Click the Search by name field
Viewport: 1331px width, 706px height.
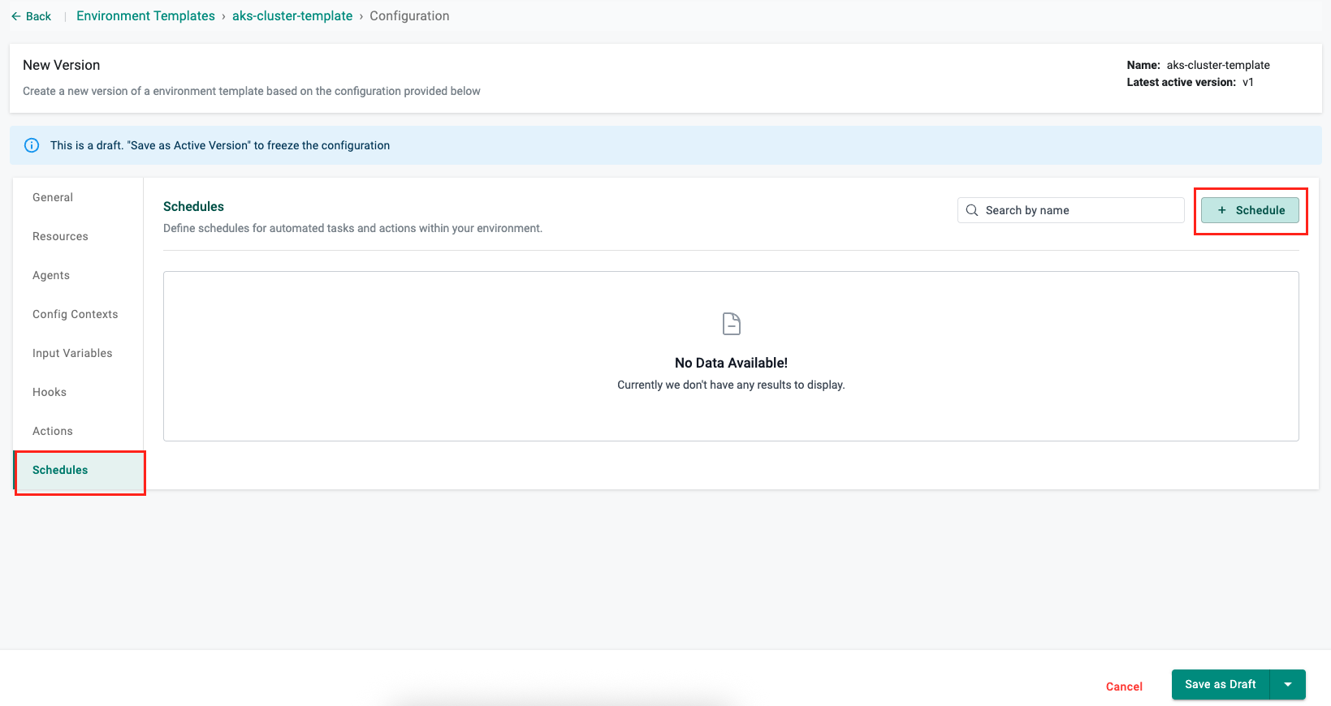(x=1080, y=210)
